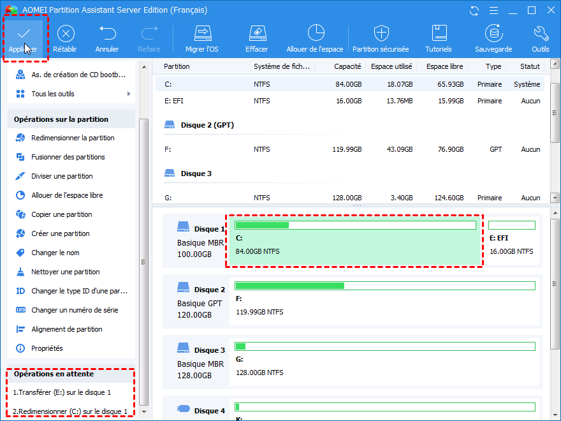This screenshot has height=421, width=561.
Task: Click the Annuler undo arrow
Action: pos(107,34)
